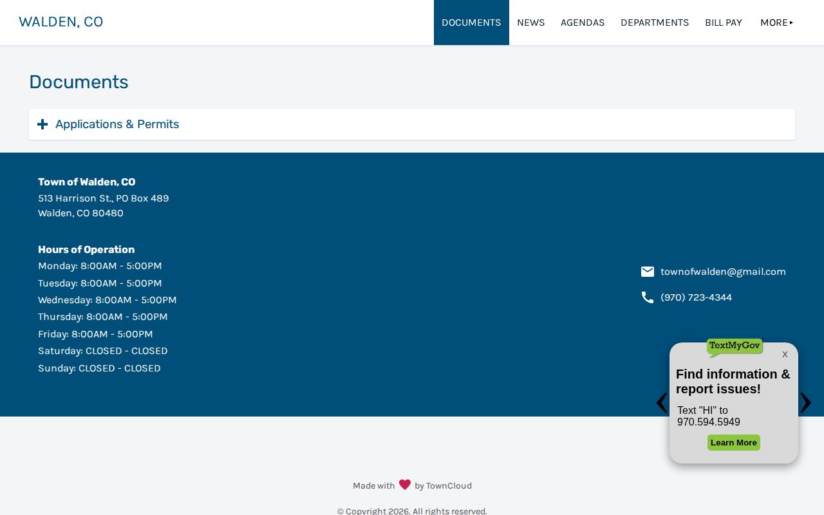Click the Tuesday hours line
The height and width of the screenshot is (515, 824).
point(100,283)
